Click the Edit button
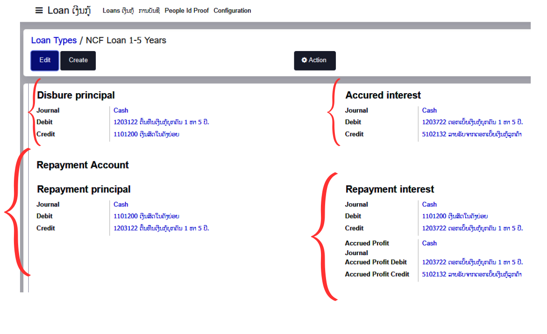 coord(44,60)
